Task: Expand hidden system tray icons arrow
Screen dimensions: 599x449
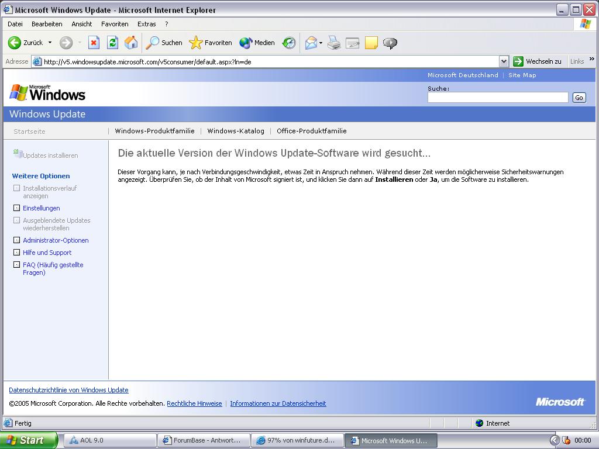Action: pyautogui.click(x=555, y=440)
